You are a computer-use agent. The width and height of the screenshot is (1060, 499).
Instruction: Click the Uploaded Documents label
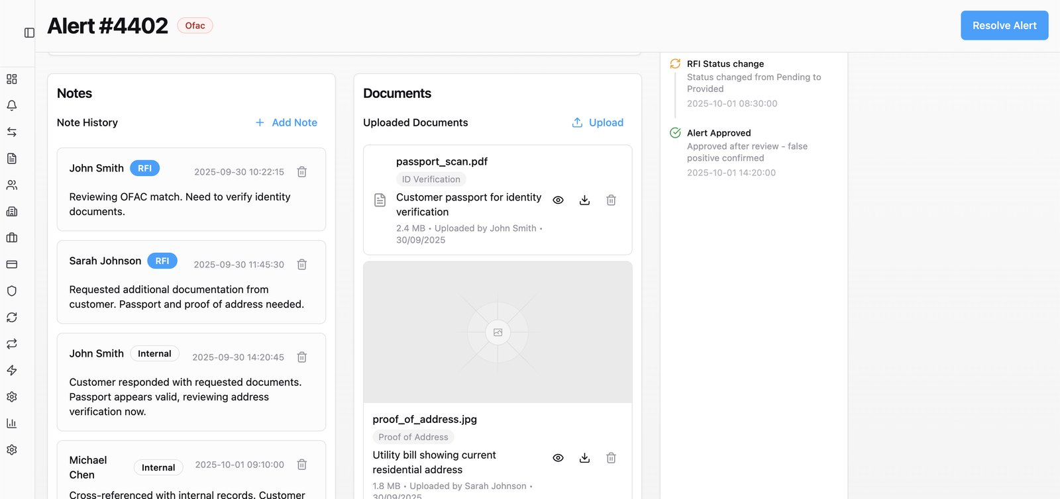point(415,122)
